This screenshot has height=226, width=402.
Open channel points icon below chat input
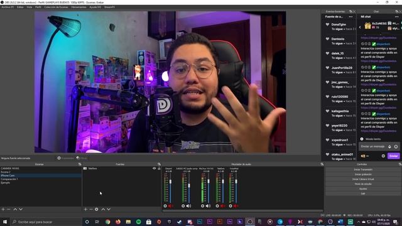[x=363, y=156]
